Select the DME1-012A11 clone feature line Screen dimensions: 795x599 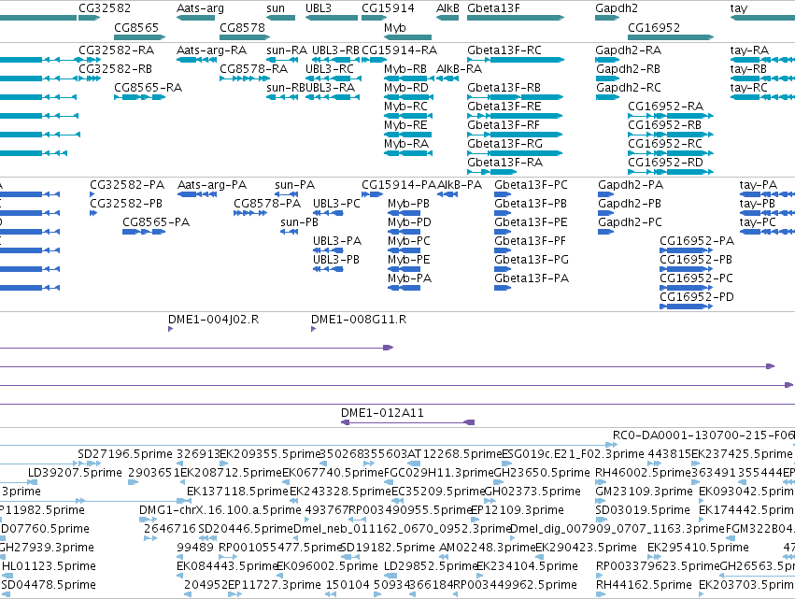407,422
